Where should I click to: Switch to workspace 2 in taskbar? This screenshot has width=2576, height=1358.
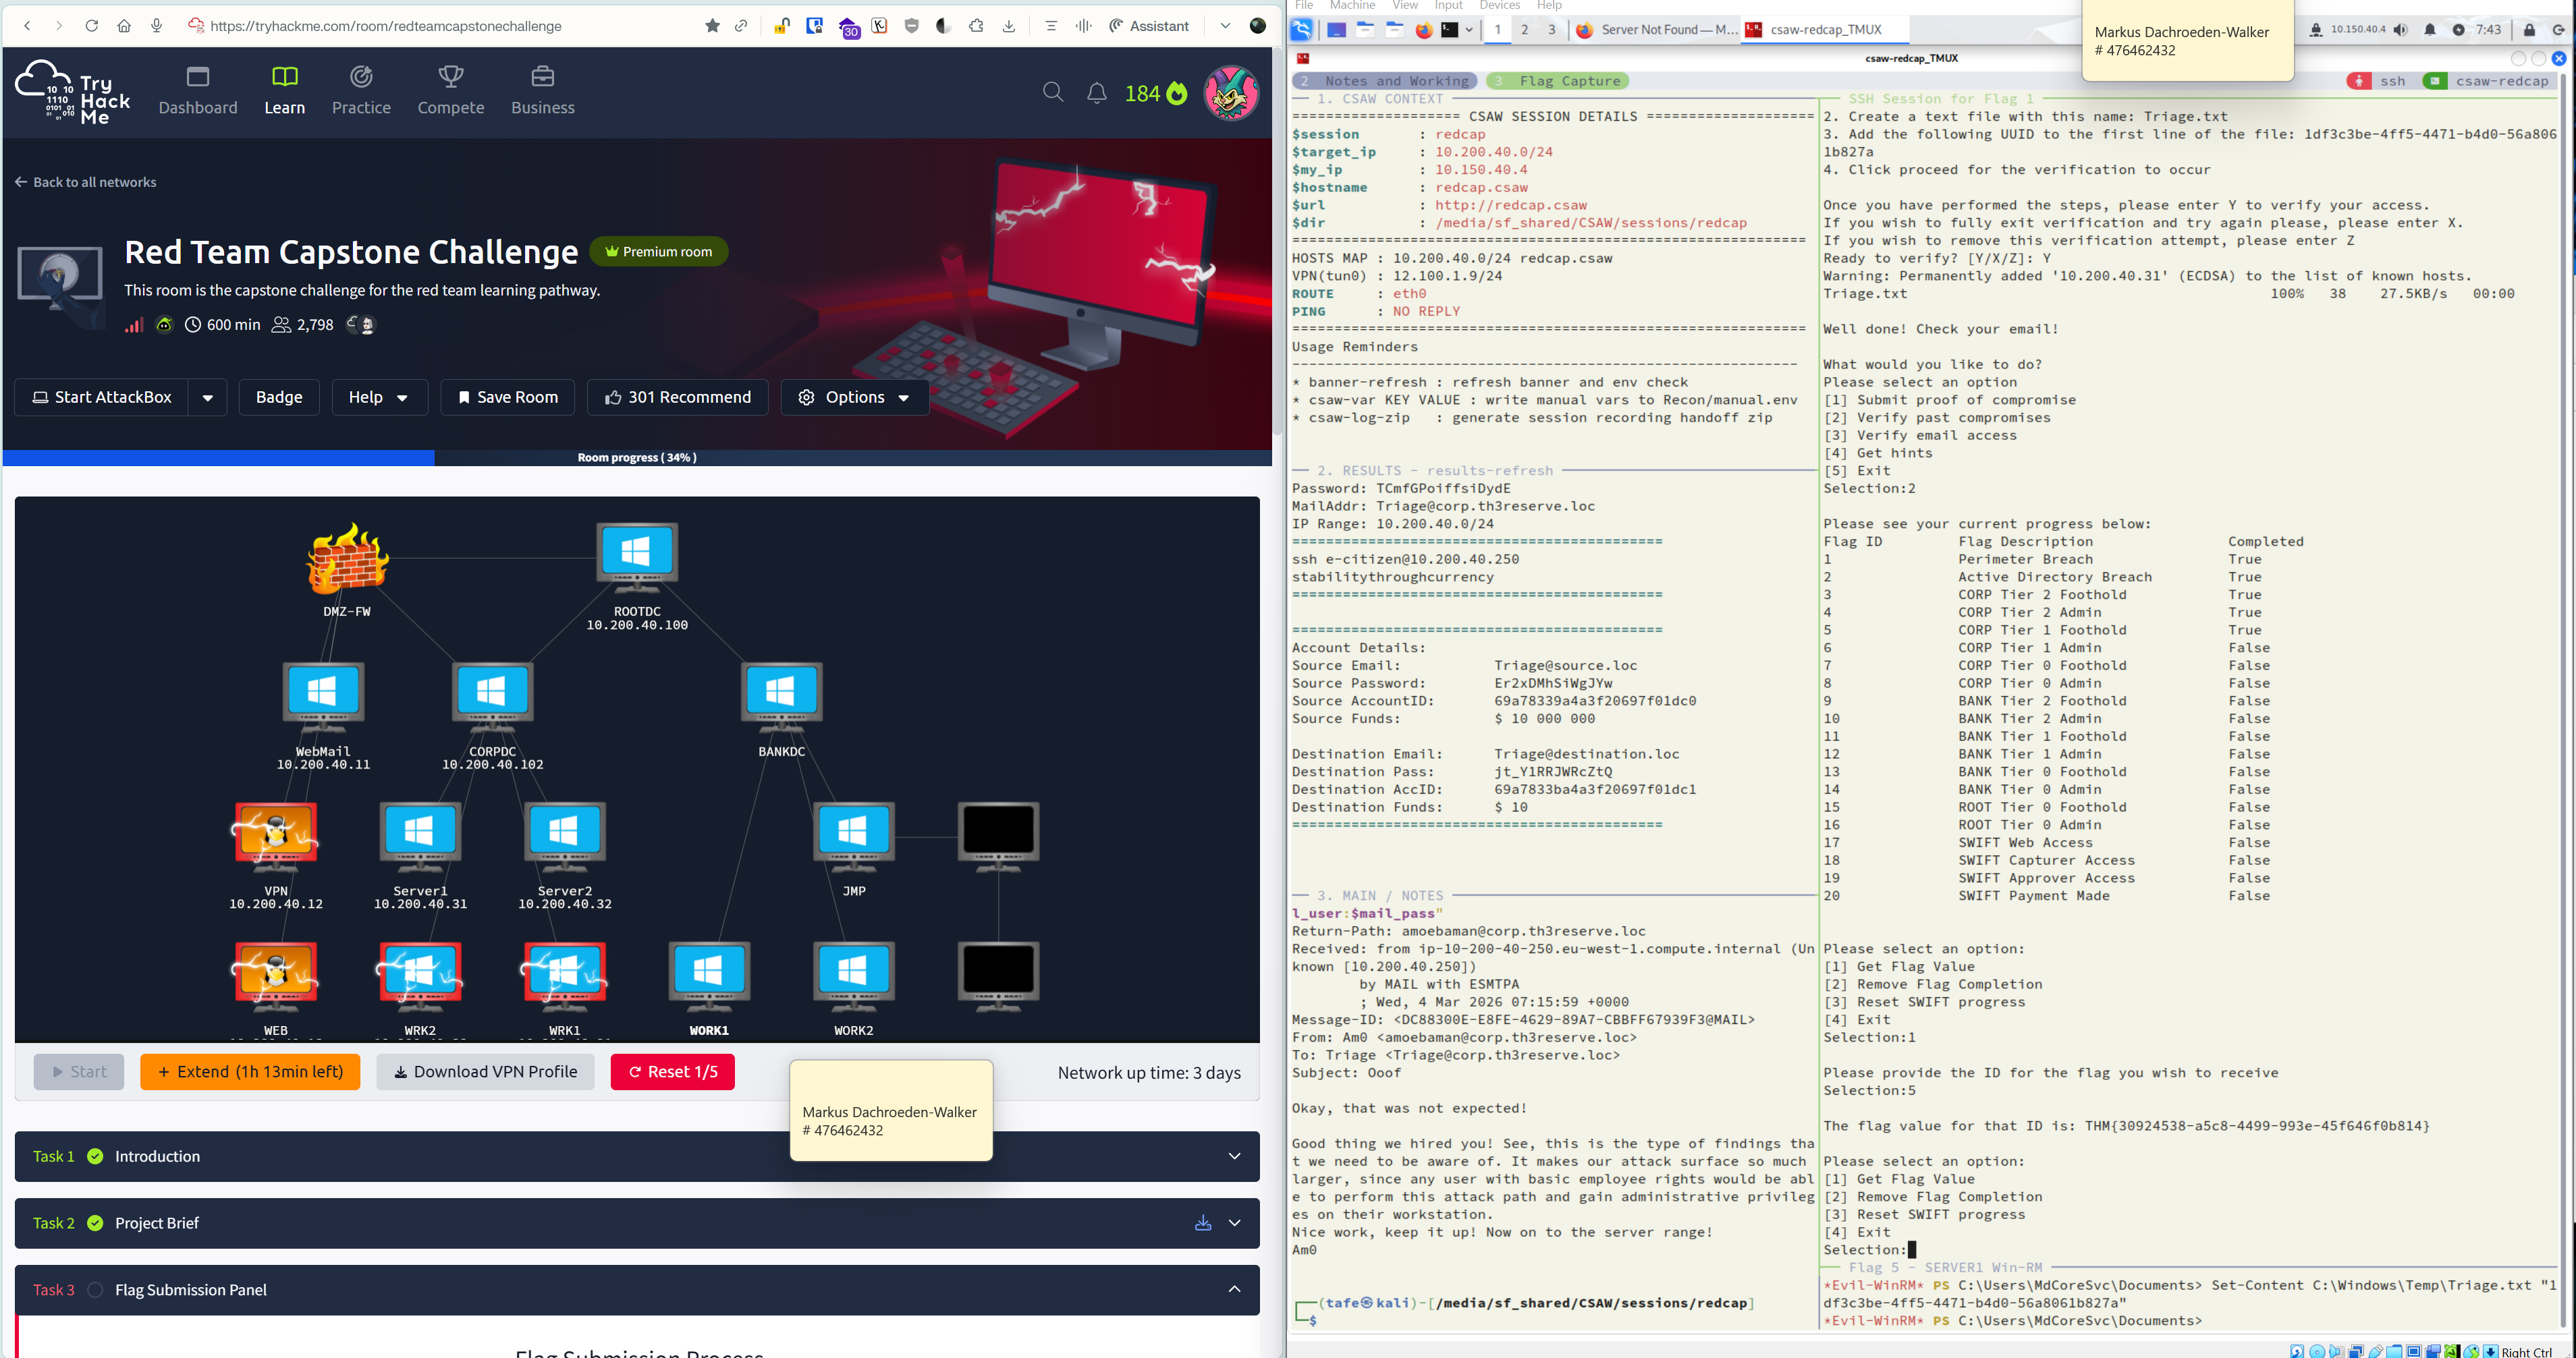click(x=1524, y=30)
